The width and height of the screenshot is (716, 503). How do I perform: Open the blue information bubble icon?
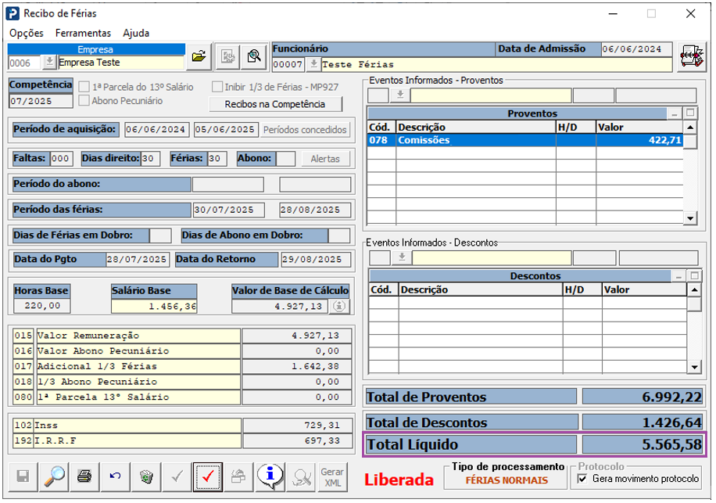(x=269, y=476)
